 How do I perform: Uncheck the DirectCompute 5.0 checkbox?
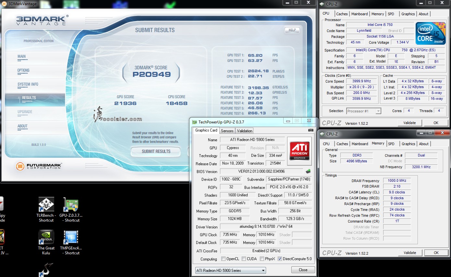tap(280, 259)
